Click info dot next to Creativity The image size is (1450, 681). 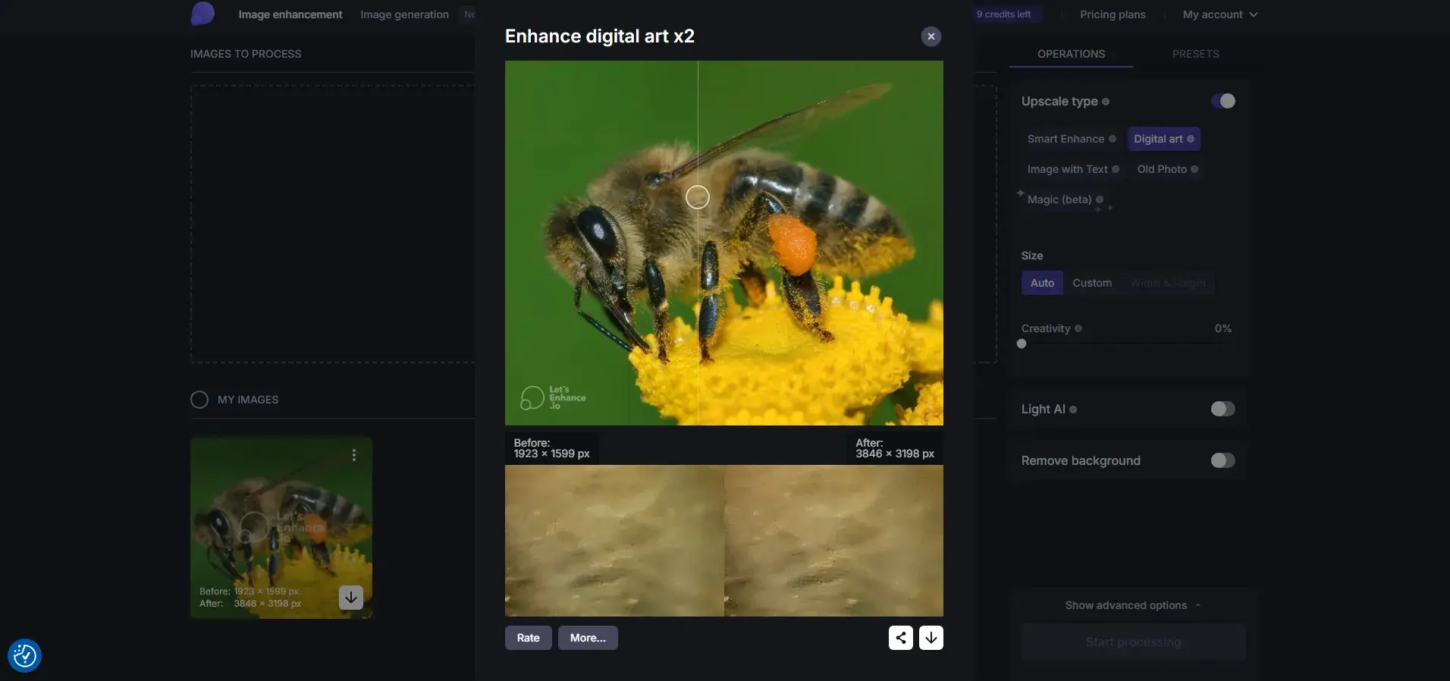point(1078,328)
